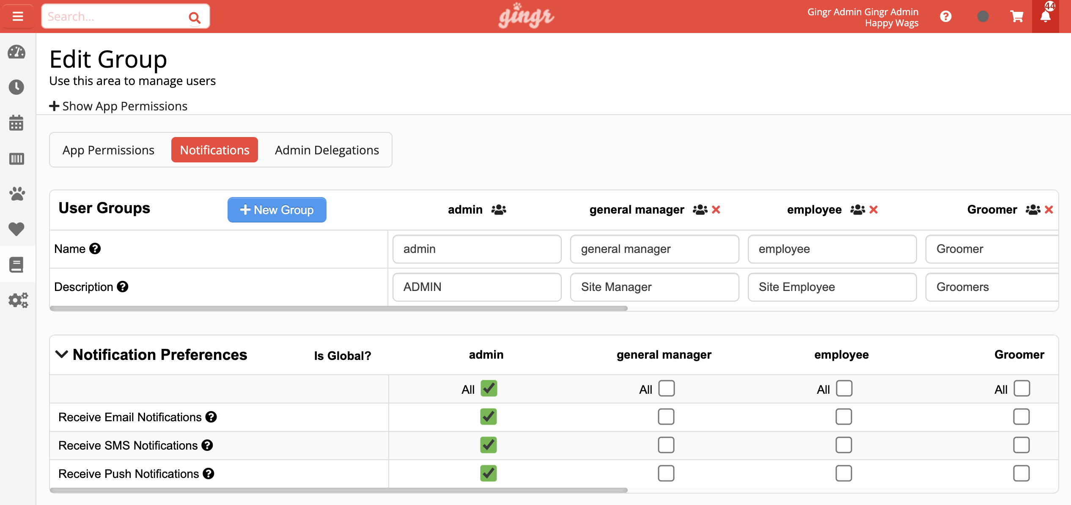View users in general manager group

[700, 210]
